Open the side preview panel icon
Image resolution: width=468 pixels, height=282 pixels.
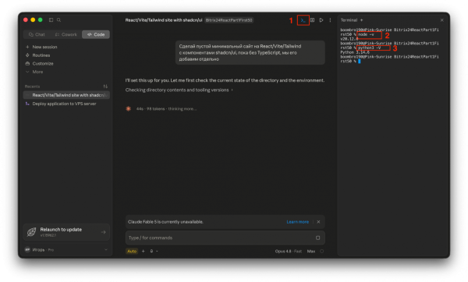312,20
